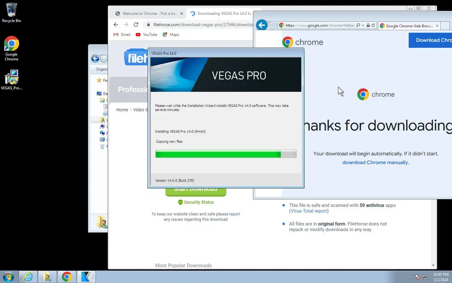Switch to the VEGAS installer taskbar button
The width and height of the screenshot is (452, 283).
[x=86, y=277]
